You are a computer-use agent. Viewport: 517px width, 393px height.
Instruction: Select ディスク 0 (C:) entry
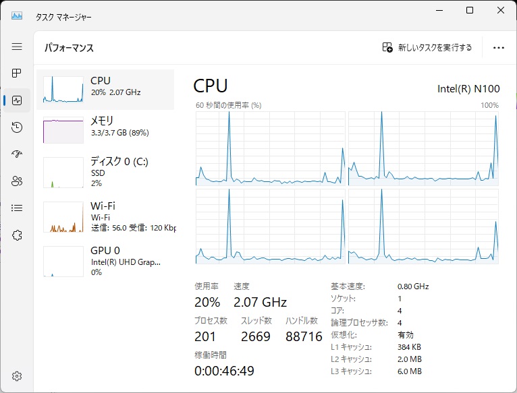pyautogui.click(x=105, y=171)
